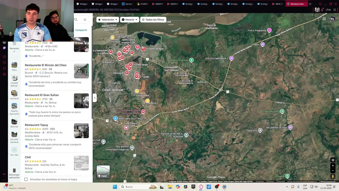
Task: Open Restaurant El Gran Sultan result
Action: pyautogui.click(x=42, y=95)
